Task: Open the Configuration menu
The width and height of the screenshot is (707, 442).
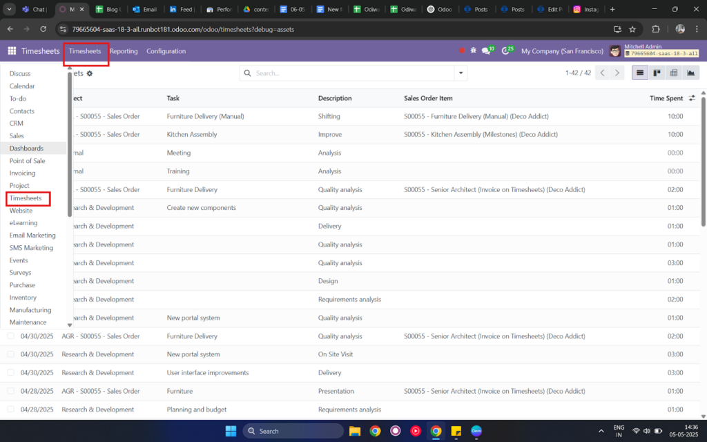Action: (166, 51)
